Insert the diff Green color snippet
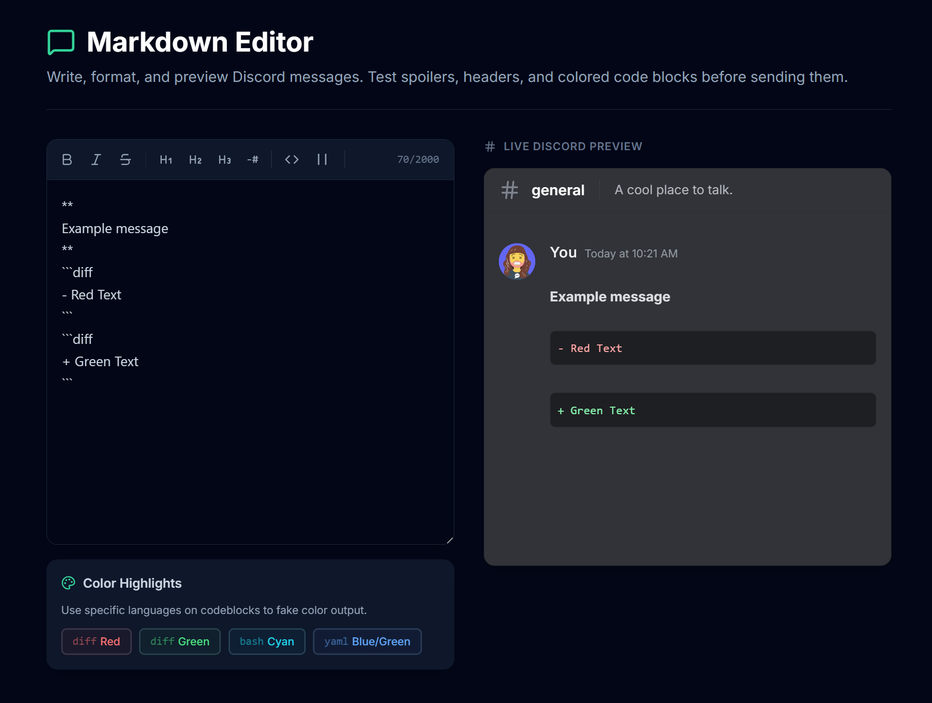932x703 pixels. pos(180,641)
